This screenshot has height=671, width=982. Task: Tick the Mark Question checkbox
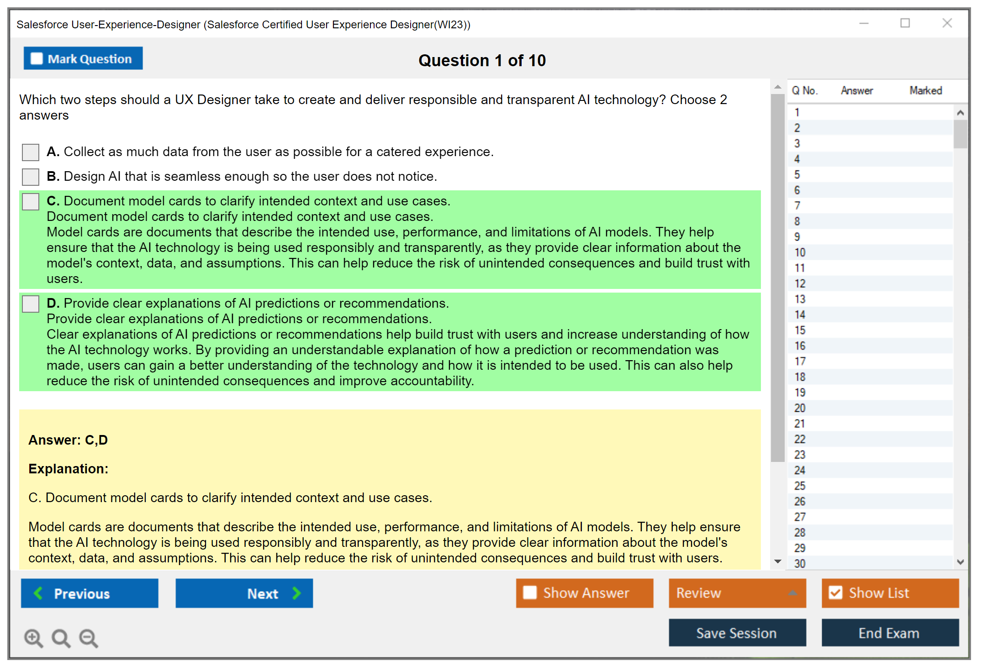pyautogui.click(x=37, y=58)
